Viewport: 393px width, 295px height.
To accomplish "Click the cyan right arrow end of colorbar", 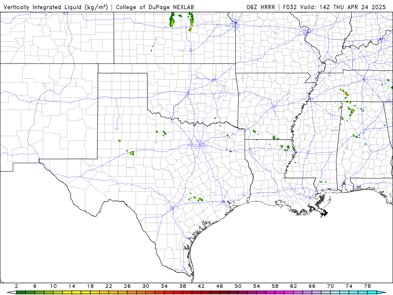I will click(381, 293).
